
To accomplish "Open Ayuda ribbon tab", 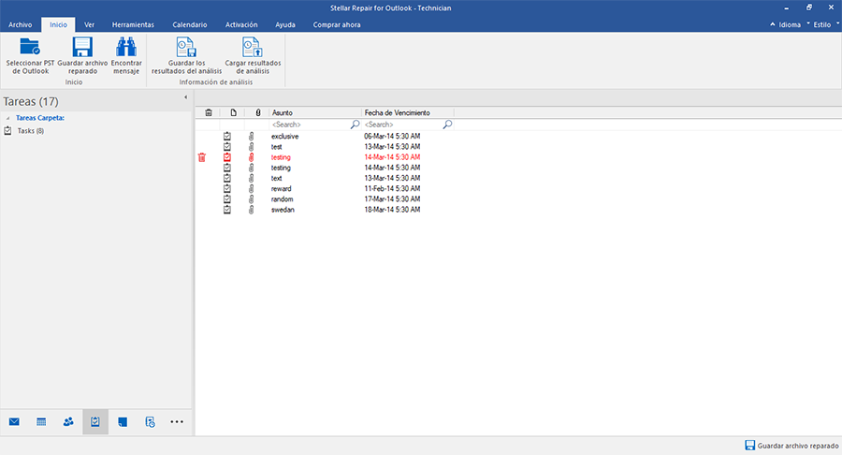I will pyautogui.click(x=285, y=24).
